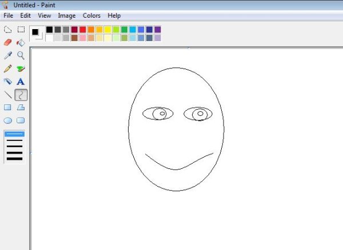Open the Image menu

(x=66, y=15)
